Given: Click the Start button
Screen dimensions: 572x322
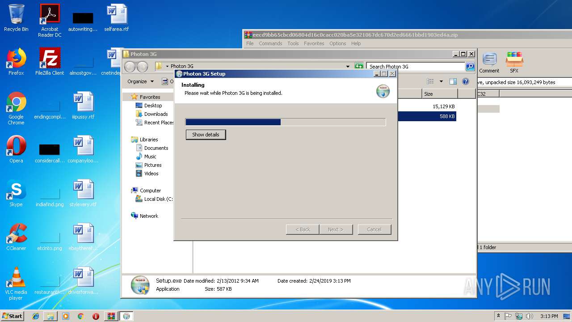Looking at the screenshot, I should [12, 316].
